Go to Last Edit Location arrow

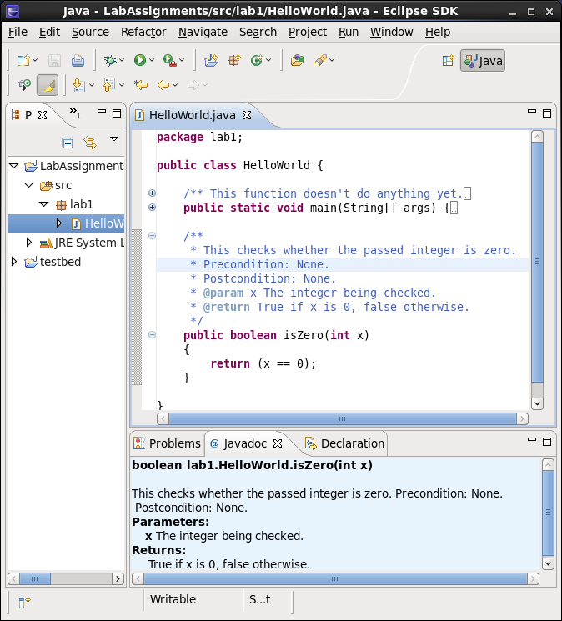click(x=141, y=85)
